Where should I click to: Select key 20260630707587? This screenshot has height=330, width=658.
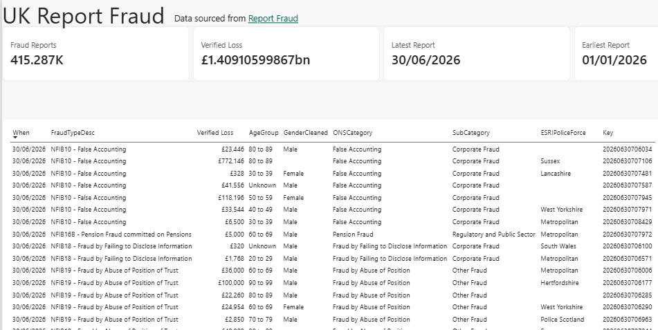(628, 185)
